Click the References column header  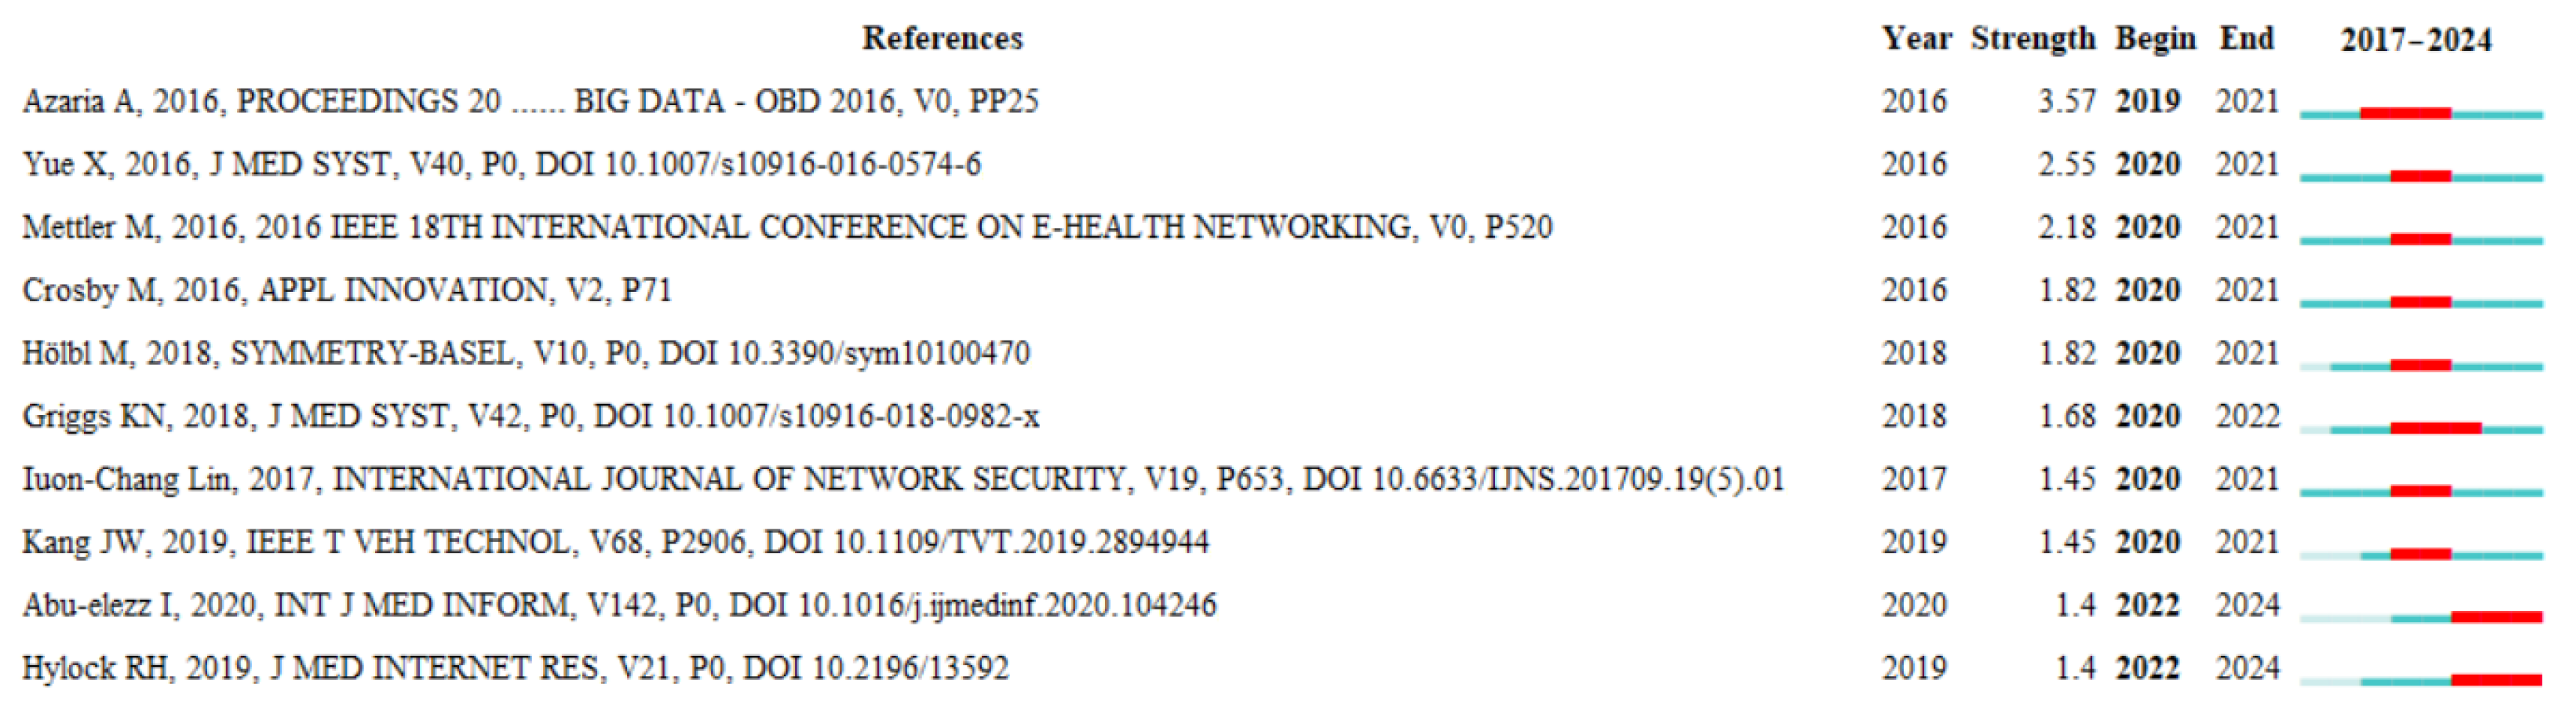(x=942, y=38)
